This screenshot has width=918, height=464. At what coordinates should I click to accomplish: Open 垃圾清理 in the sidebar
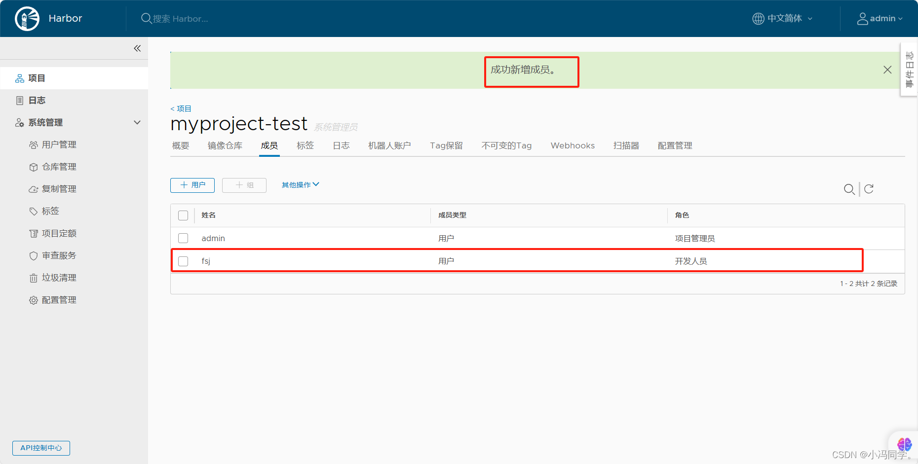point(59,278)
